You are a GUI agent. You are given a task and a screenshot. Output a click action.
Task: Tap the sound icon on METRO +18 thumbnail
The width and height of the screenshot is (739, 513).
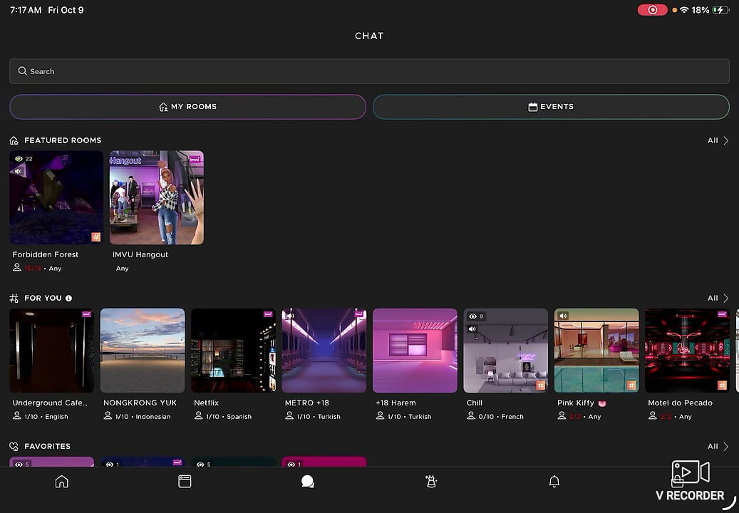[290, 316]
